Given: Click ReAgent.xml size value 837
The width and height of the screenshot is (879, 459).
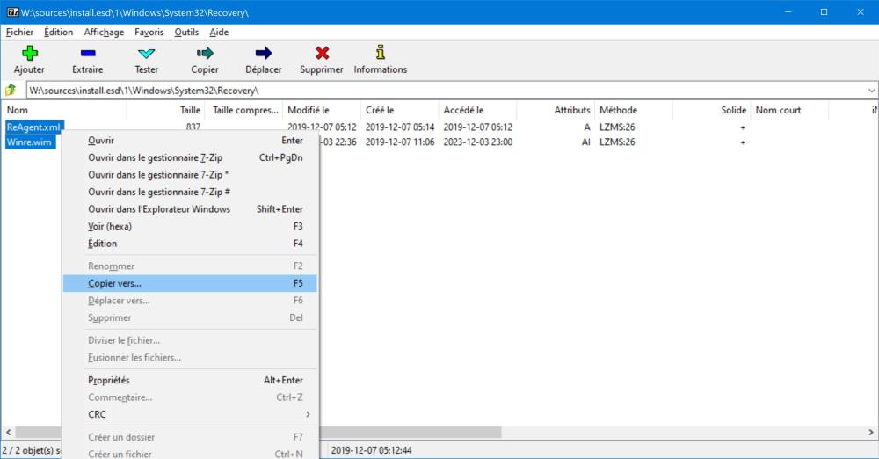Looking at the screenshot, I should (x=193, y=127).
